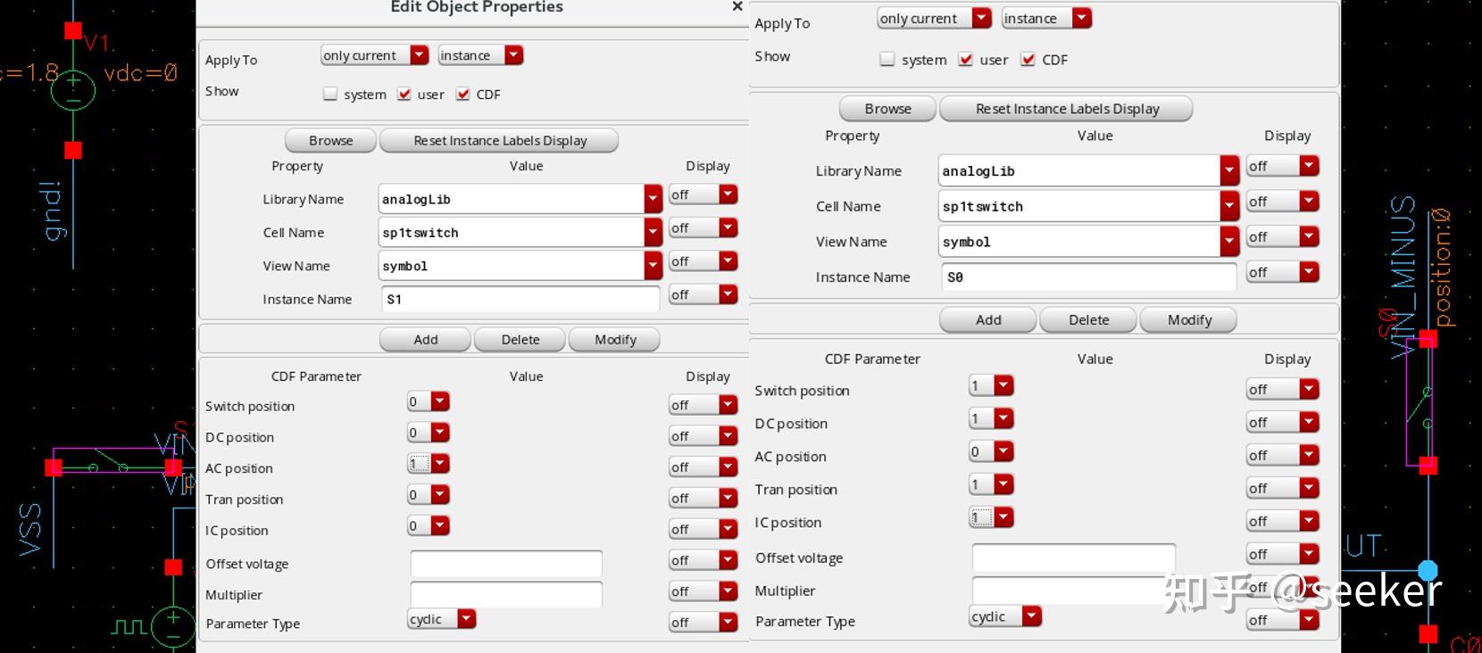Close the Edit Object Properties dialog
Image resolution: width=1482 pixels, height=653 pixels.
click(x=737, y=7)
